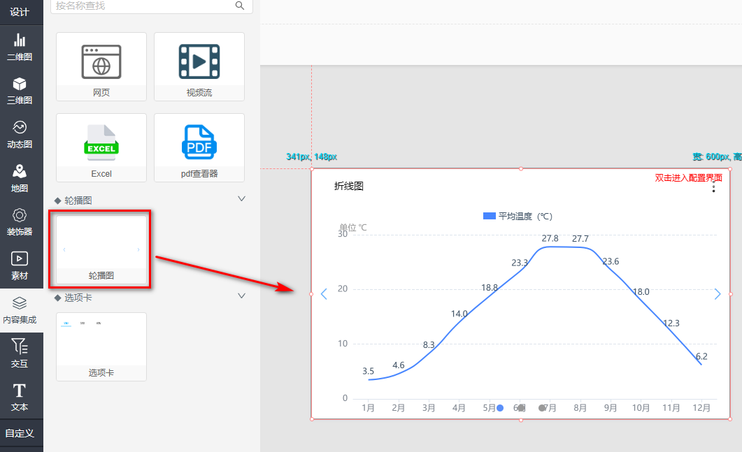742x452 pixels.
Task: Open the chart's three-dot more menu
Action: [x=713, y=187]
